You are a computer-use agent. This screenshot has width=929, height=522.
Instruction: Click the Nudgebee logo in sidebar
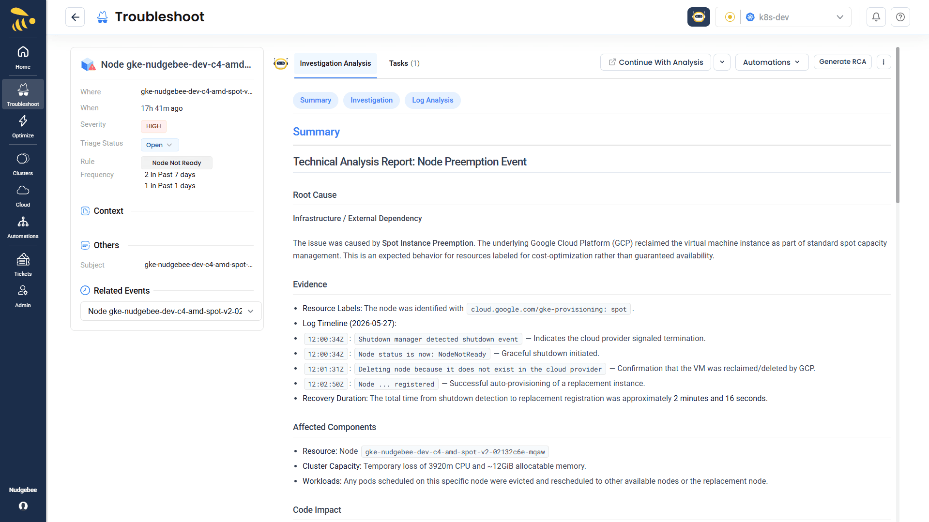point(23,20)
